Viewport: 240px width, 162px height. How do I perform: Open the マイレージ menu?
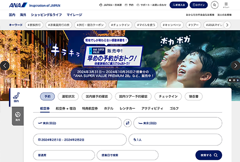pos(75,15)
